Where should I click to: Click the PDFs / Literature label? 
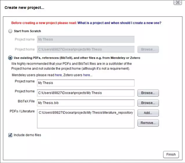[x=22, y=111]
